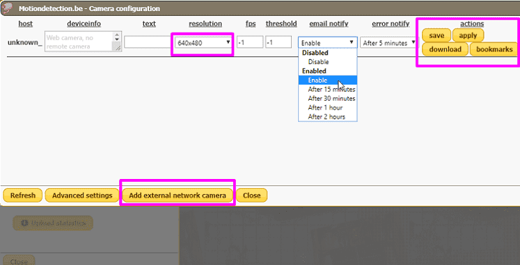520x265 pixels.
Task: Click Add external network camera
Action: coord(178,195)
